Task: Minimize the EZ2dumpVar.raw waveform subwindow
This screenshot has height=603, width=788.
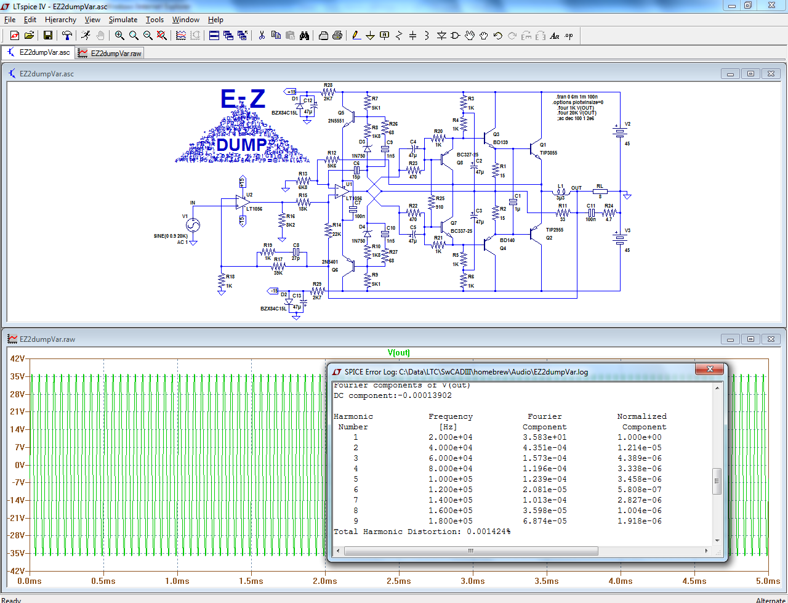Action: point(731,339)
